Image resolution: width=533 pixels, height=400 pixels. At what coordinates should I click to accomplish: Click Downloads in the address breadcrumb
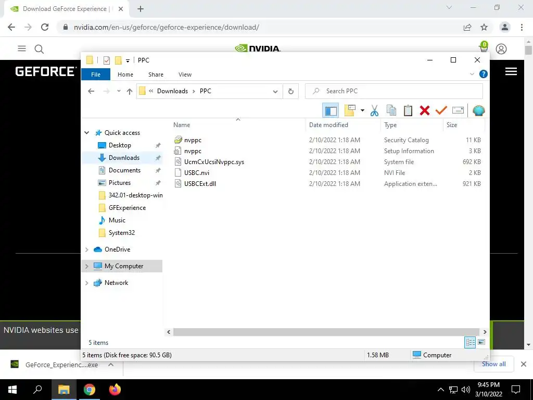(x=172, y=91)
